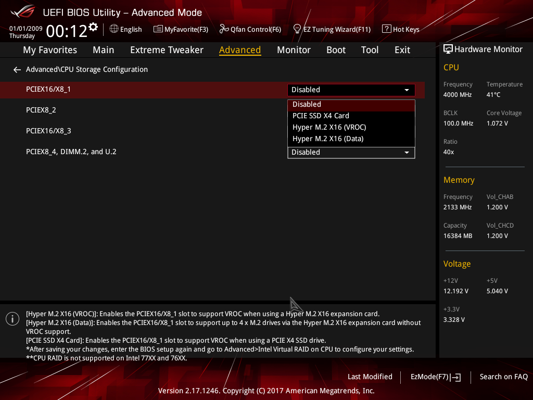The height and width of the screenshot is (400, 533).
Task: Click the EzMode exit arrow icon
Action: pyautogui.click(x=455, y=377)
